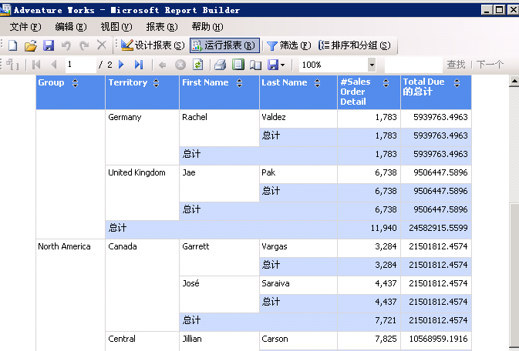Jump to the last report page
The image size is (519, 351).
pos(139,65)
